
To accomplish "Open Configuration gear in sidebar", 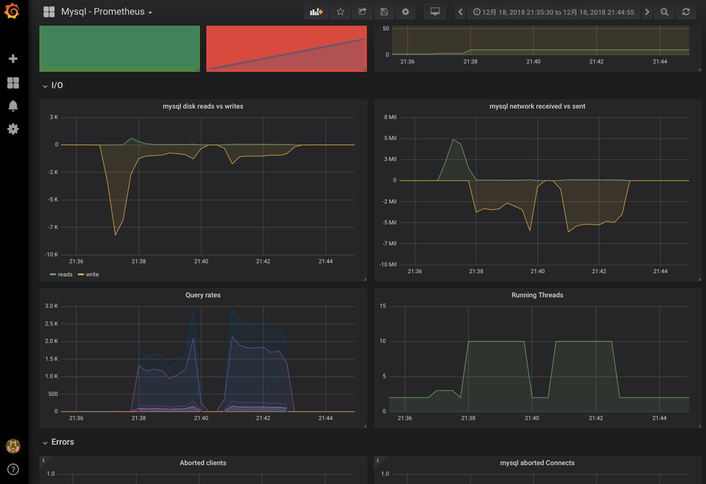I will (13, 129).
